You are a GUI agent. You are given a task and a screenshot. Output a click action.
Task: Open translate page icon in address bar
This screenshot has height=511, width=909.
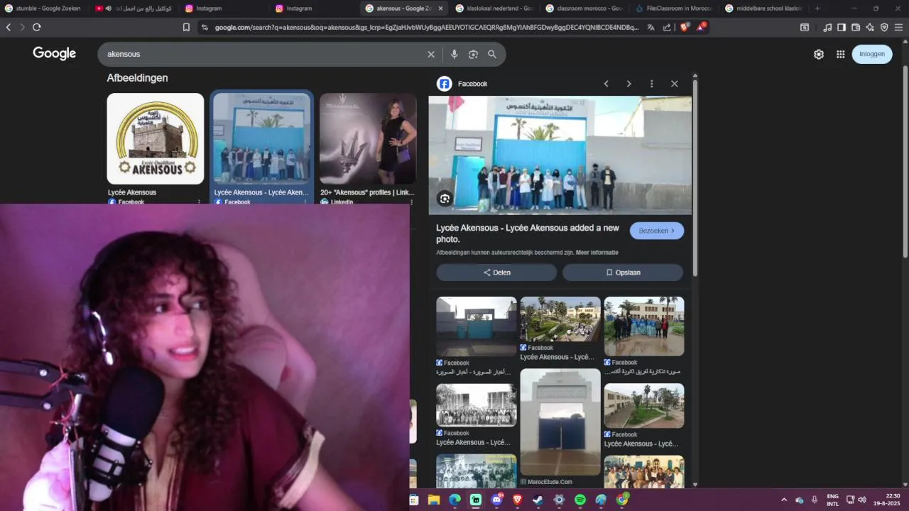click(651, 27)
